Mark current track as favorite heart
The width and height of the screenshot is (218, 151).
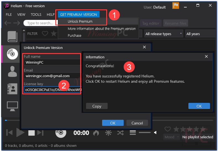click(168, 129)
